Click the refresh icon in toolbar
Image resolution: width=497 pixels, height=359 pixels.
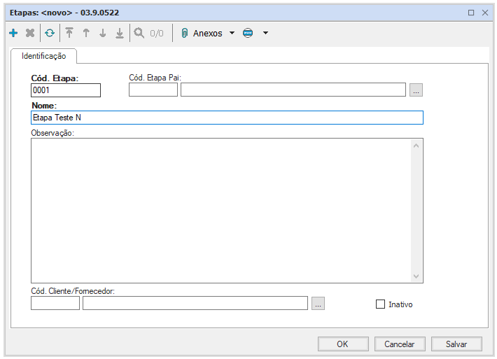click(x=50, y=33)
